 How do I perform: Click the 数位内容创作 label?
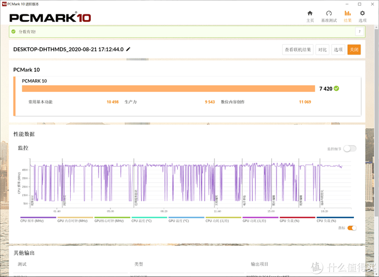pos(233,102)
